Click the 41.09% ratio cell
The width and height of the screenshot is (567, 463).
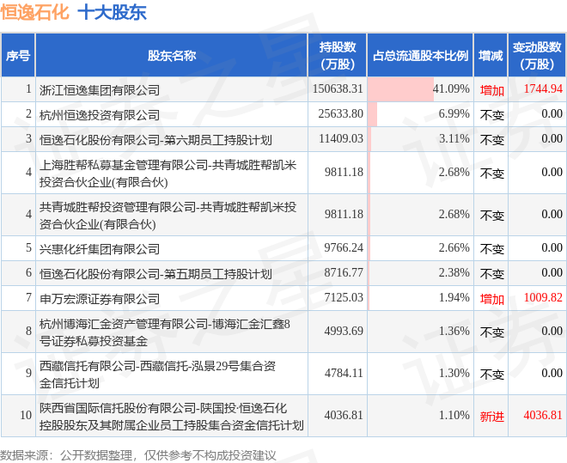(x=420, y=89)
